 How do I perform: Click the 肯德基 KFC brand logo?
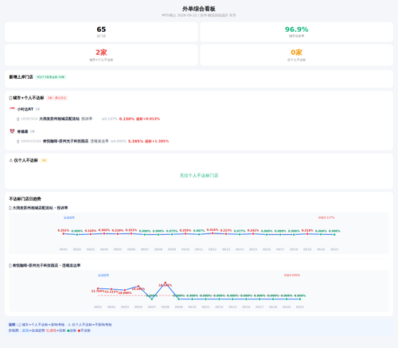[12, 131]
